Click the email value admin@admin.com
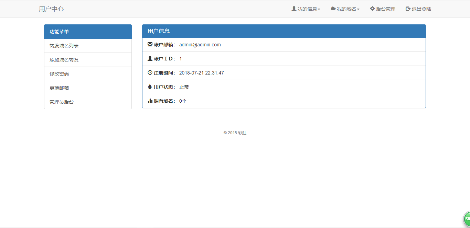The height and width of the screenshot is (228, 470). 200,45
